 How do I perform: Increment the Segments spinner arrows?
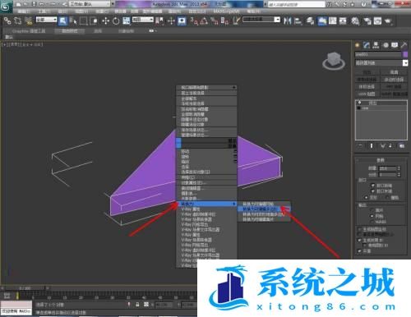point(399,174)
